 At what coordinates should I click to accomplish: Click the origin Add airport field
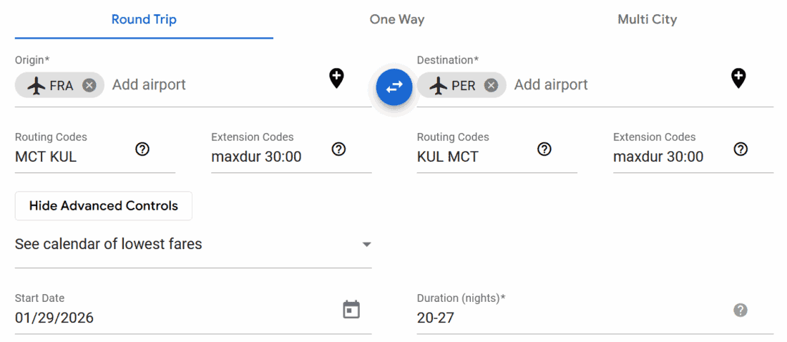point(215,85)
